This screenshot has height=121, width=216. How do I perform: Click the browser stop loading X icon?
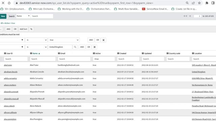pyautogui.click(x=3, y=3)
